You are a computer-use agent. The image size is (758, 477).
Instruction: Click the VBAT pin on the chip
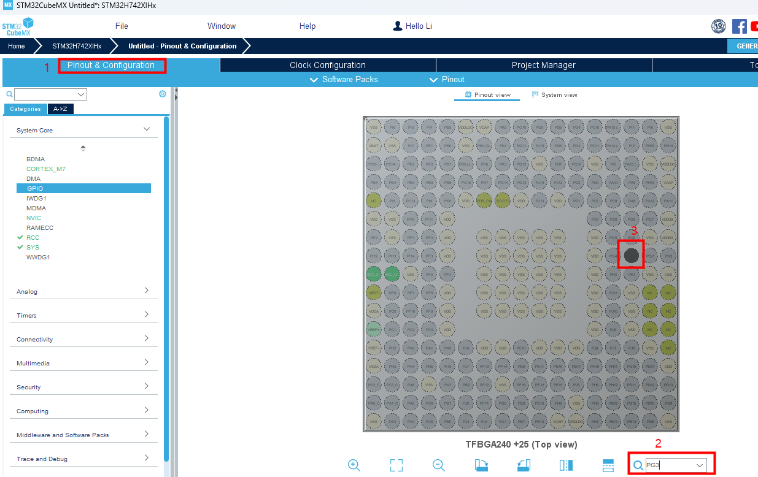coord(374,145)
